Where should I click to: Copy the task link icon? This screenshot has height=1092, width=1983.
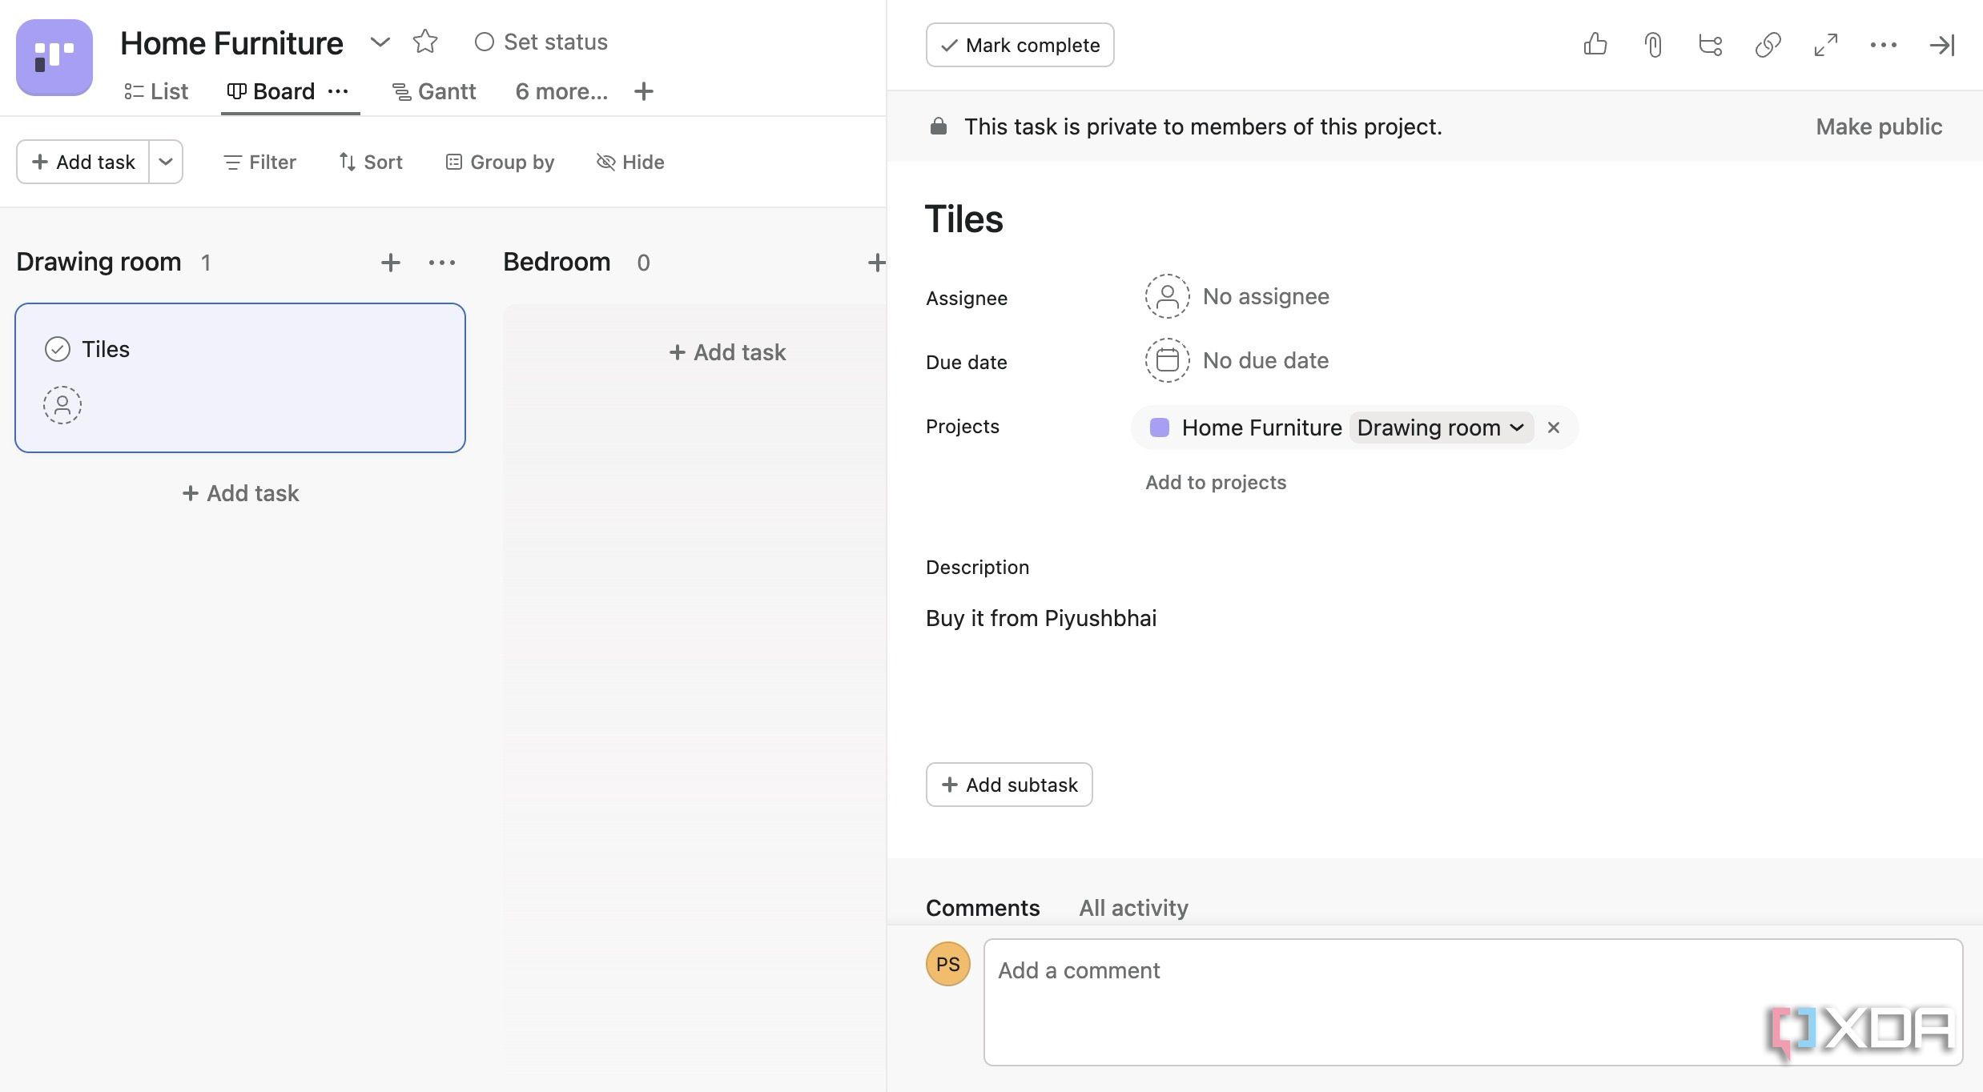tap(1768, 45)
